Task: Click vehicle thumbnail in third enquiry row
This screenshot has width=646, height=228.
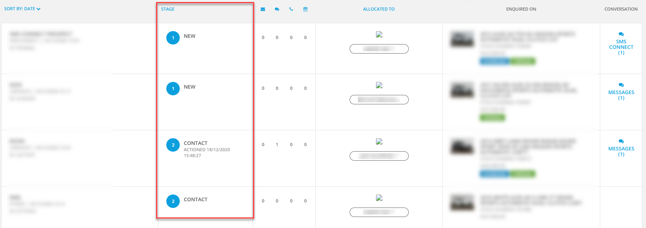Action: click(x=462, y=146)
